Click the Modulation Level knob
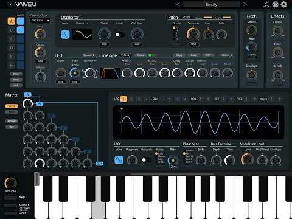This screenshot has width=292, height=219. 247,159
